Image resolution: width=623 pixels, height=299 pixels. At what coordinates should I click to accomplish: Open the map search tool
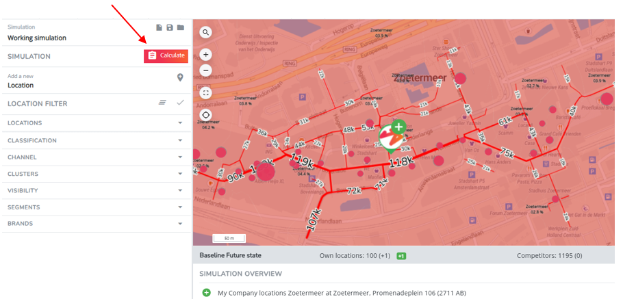click(x=205, y=32)
